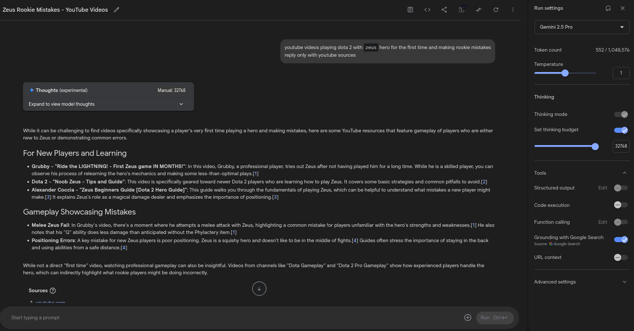Edit Structured output schema

[x=602, y=188]
